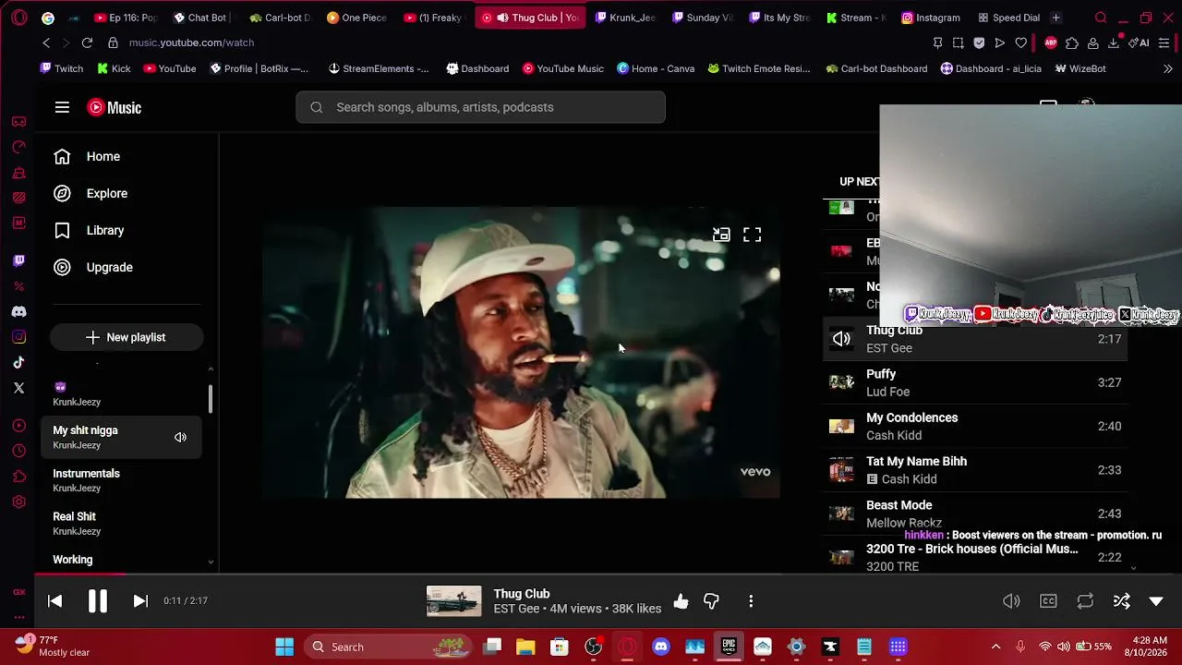Screen dimensions: 1182x665
Task: Select Tat My Name Bihh in queue
Action: point(975,470)
